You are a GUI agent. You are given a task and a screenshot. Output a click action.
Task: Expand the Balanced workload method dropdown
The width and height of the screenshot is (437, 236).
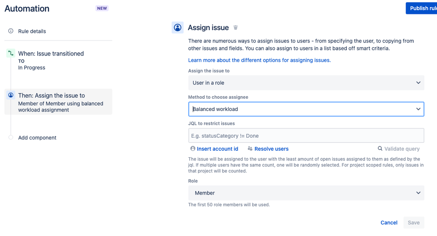(306, 109)
